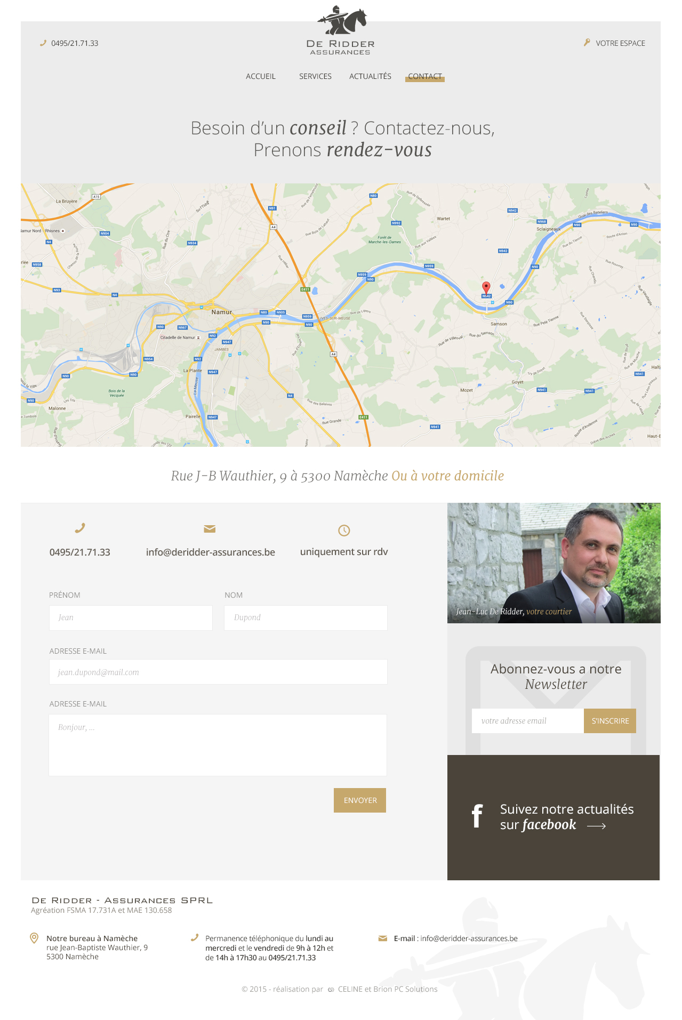Select the Contact menu item
The width and height of the screenshot is (682, 1020).
[425, 76]
